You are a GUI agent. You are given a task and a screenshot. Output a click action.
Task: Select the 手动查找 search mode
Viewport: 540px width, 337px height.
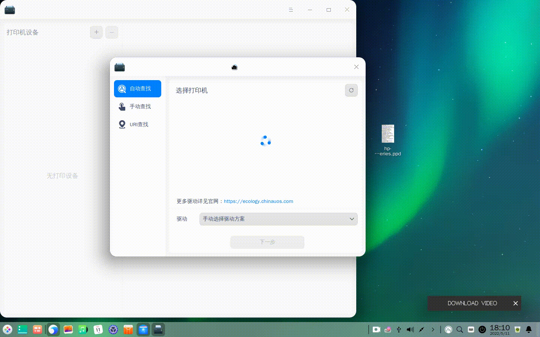138,106
